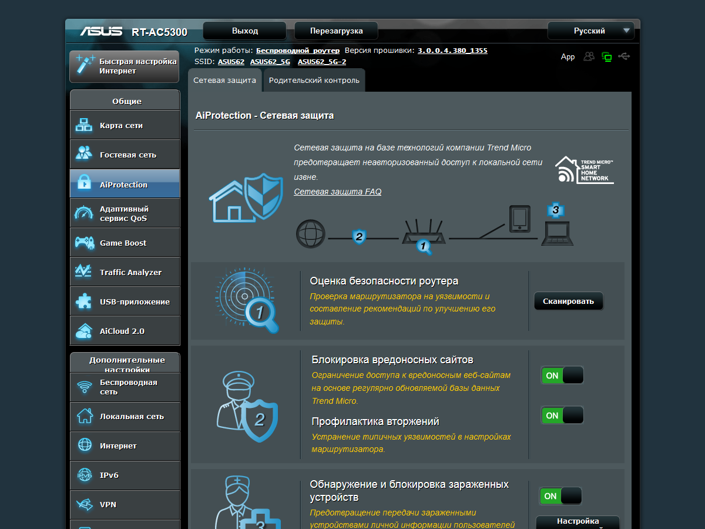Click the Trend Micro Smart Home Network logo
This screenshot has width=705, height=529.
pos(585,170)
